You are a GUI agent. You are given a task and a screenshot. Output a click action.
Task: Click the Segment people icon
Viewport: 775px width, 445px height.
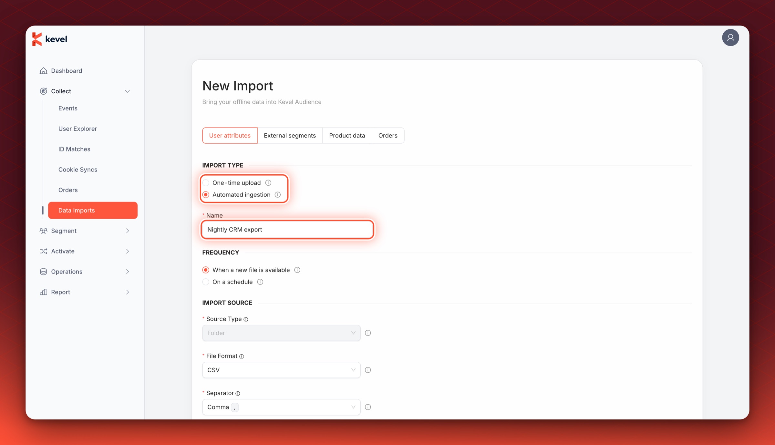point(43,231)
